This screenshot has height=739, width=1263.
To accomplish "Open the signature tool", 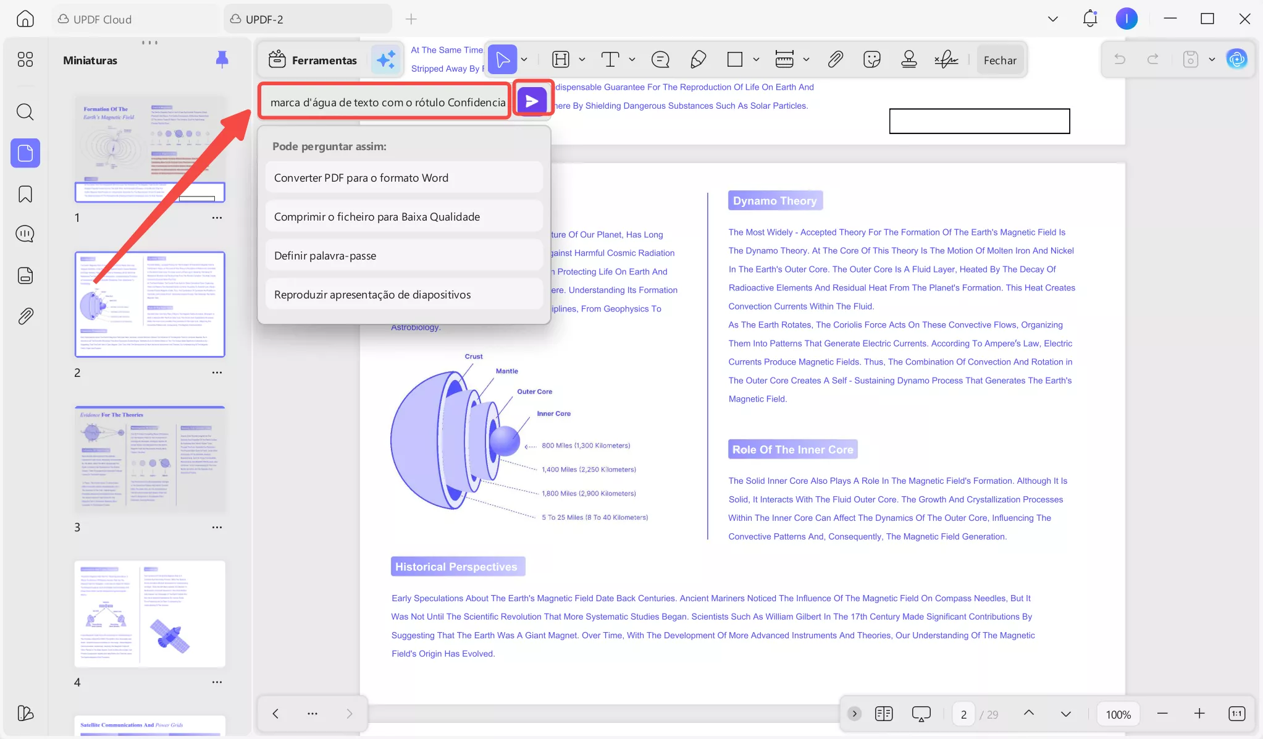I will coord(946,60).
